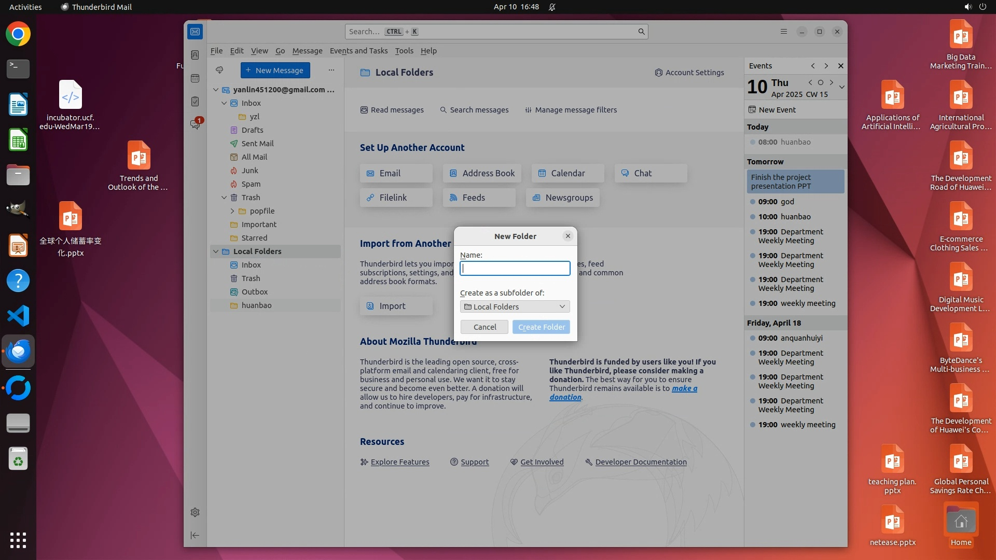The image size is (996, 560).
Task: Open the Address Book sidebar icon
Action: coord(195,55)
